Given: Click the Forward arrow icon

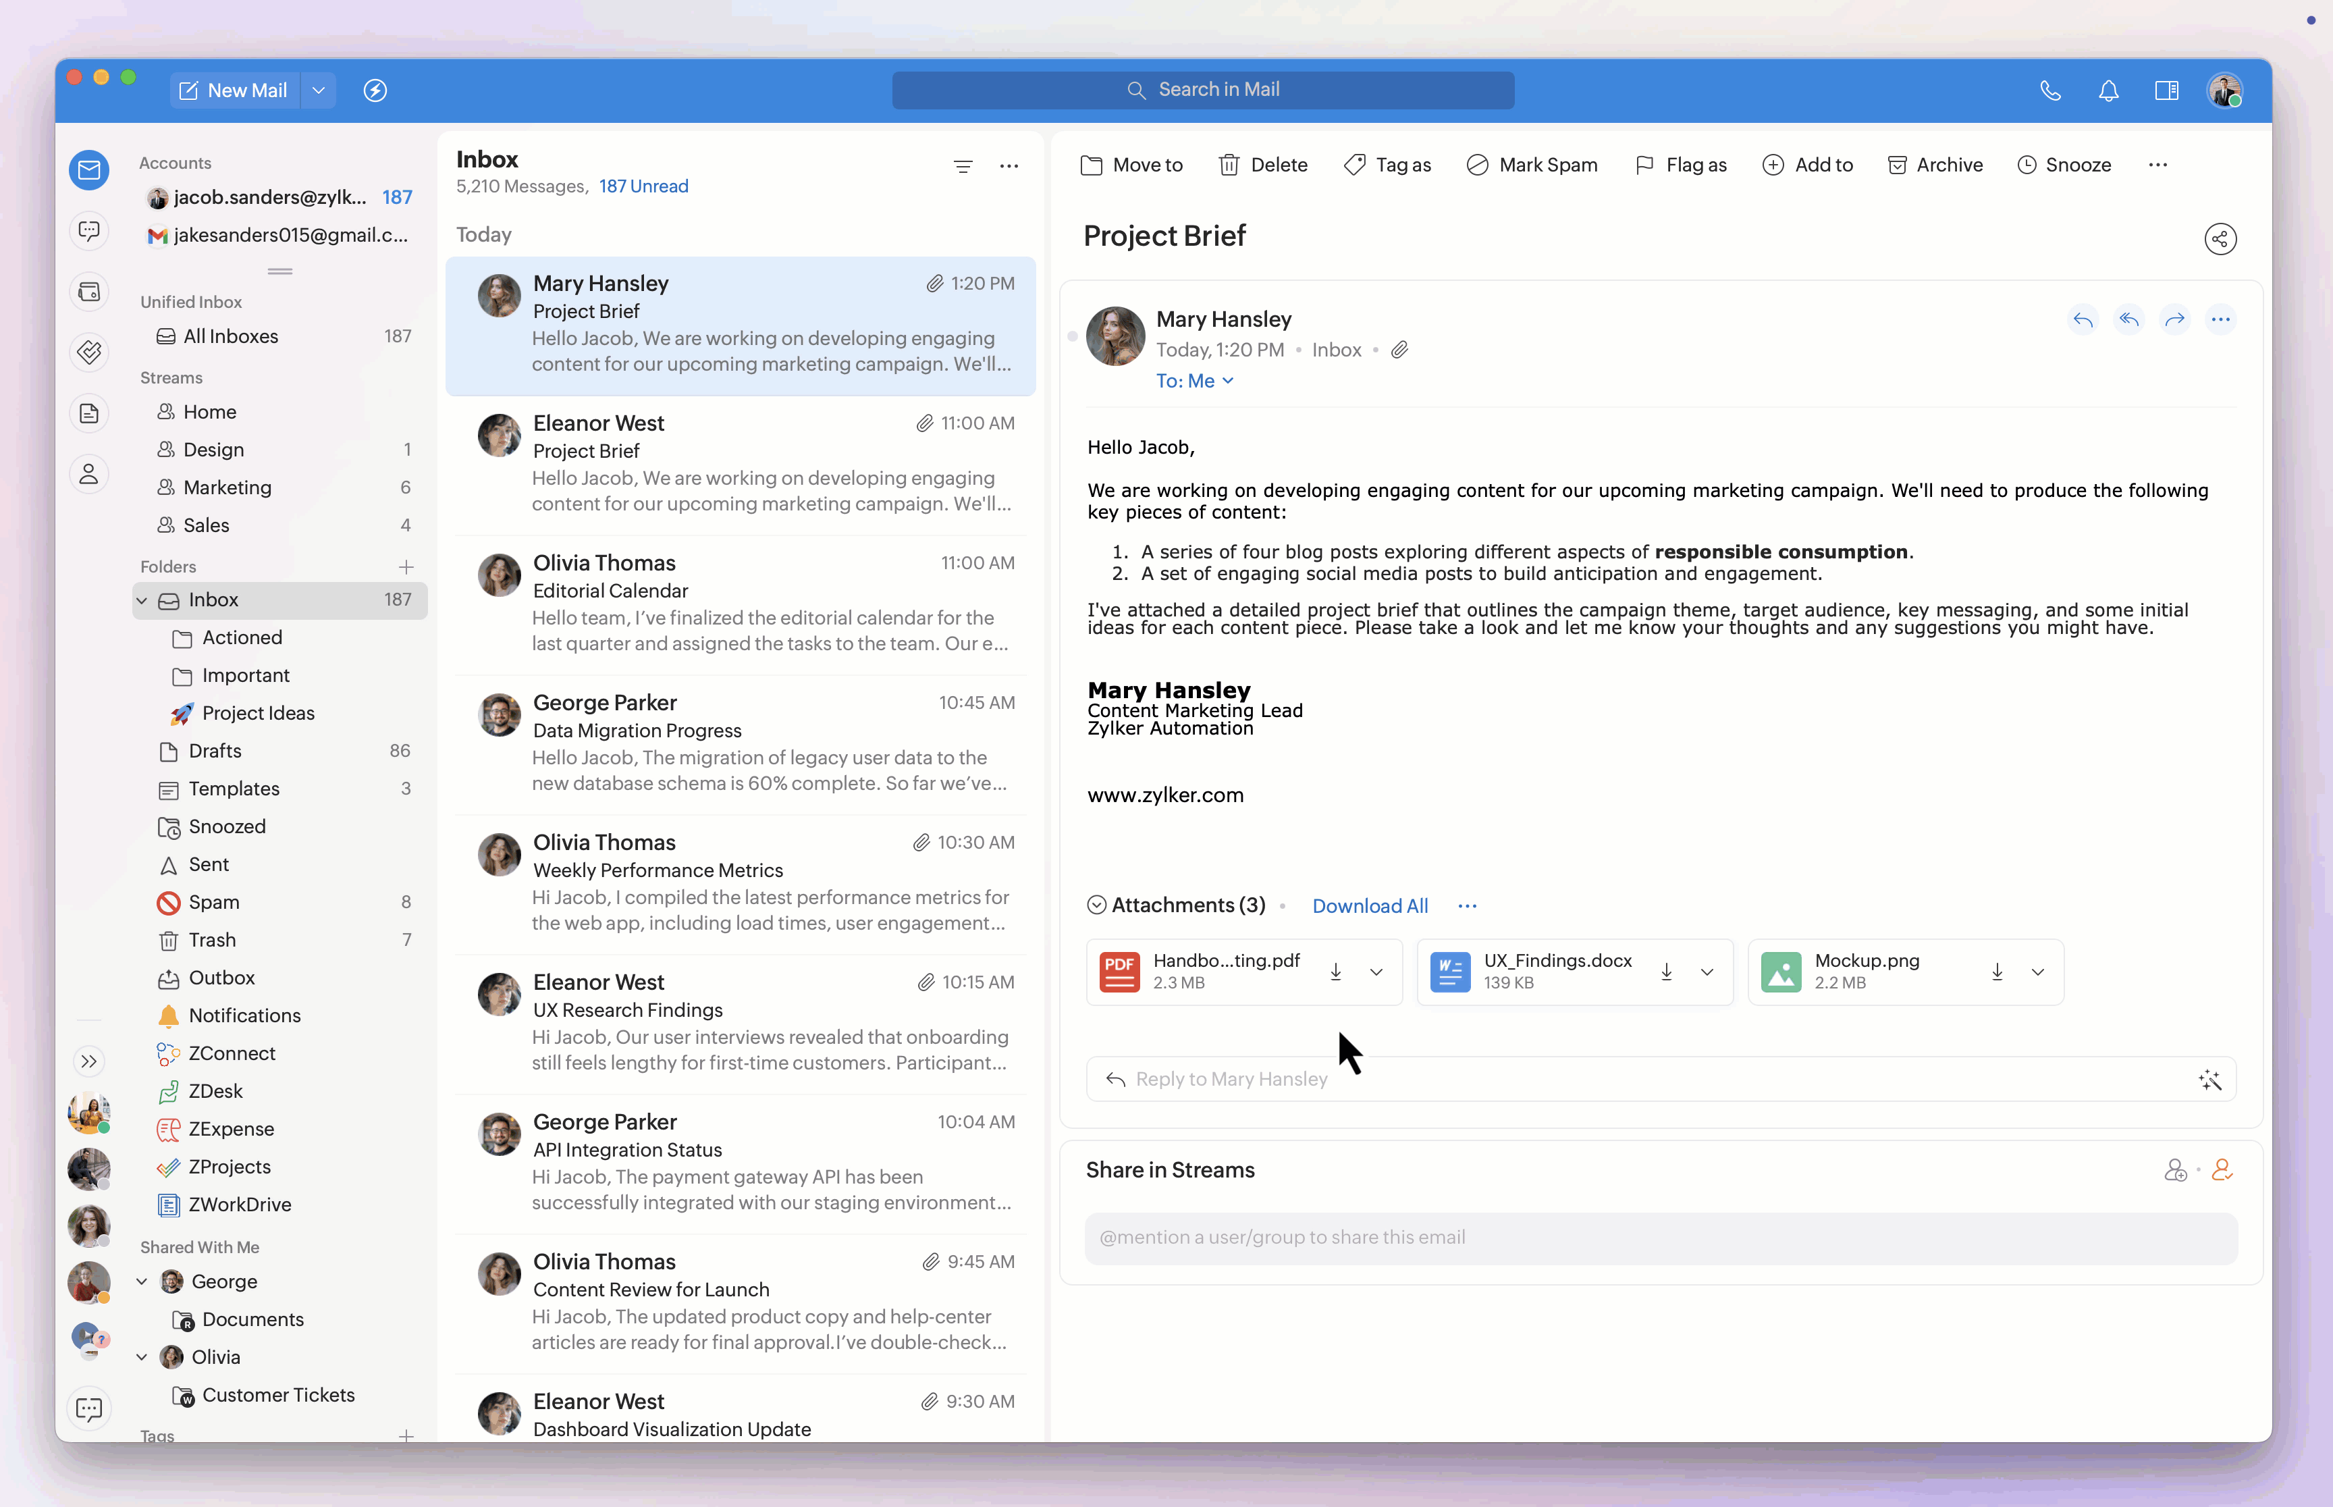Looking at the screenshot, I should pos(2174,319).
